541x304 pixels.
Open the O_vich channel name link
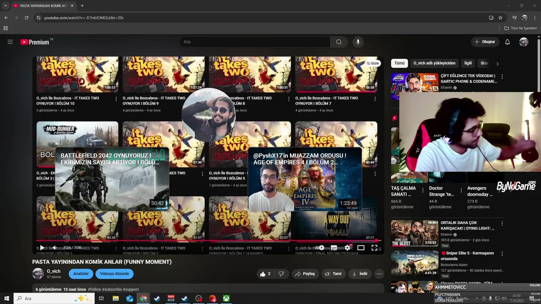pos(54,271)
